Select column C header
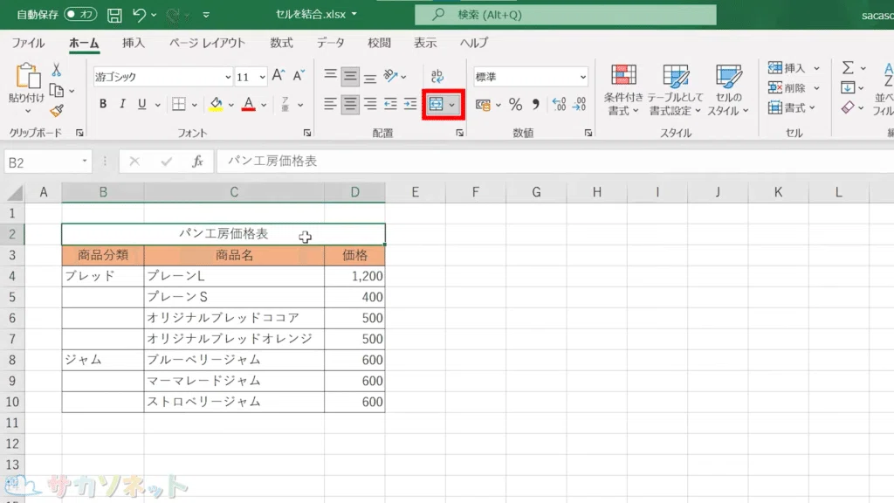Screen dimensions: 894x503 tap(234, 192)
